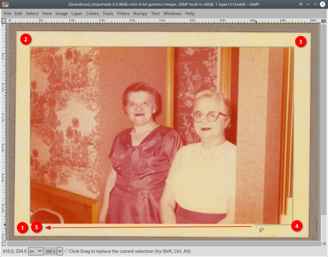Open the Layer menu

click(x=77, y=13)
